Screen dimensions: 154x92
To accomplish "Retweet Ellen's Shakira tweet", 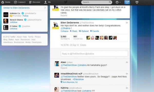I will pyautogui.click(x=84, y=31).
